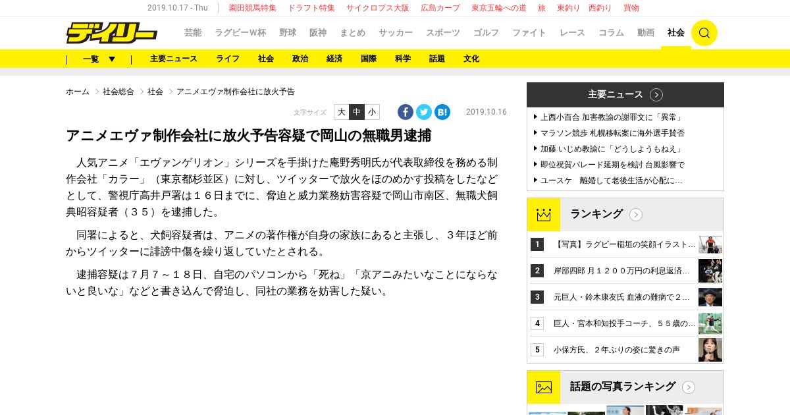This screenshot has height=415, width=790.
Task: Set font size to 大
Action: (342, 112)
